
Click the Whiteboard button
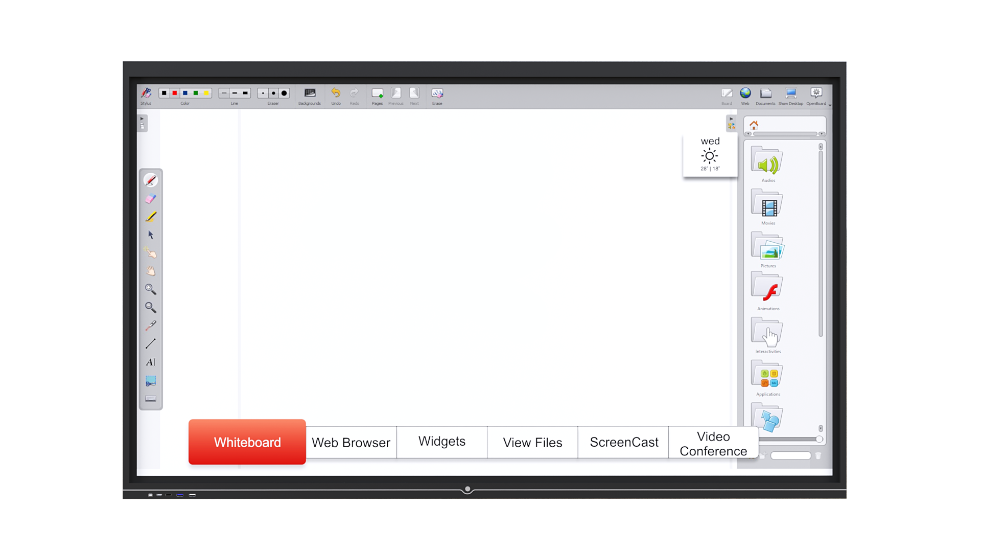point(247,442)
